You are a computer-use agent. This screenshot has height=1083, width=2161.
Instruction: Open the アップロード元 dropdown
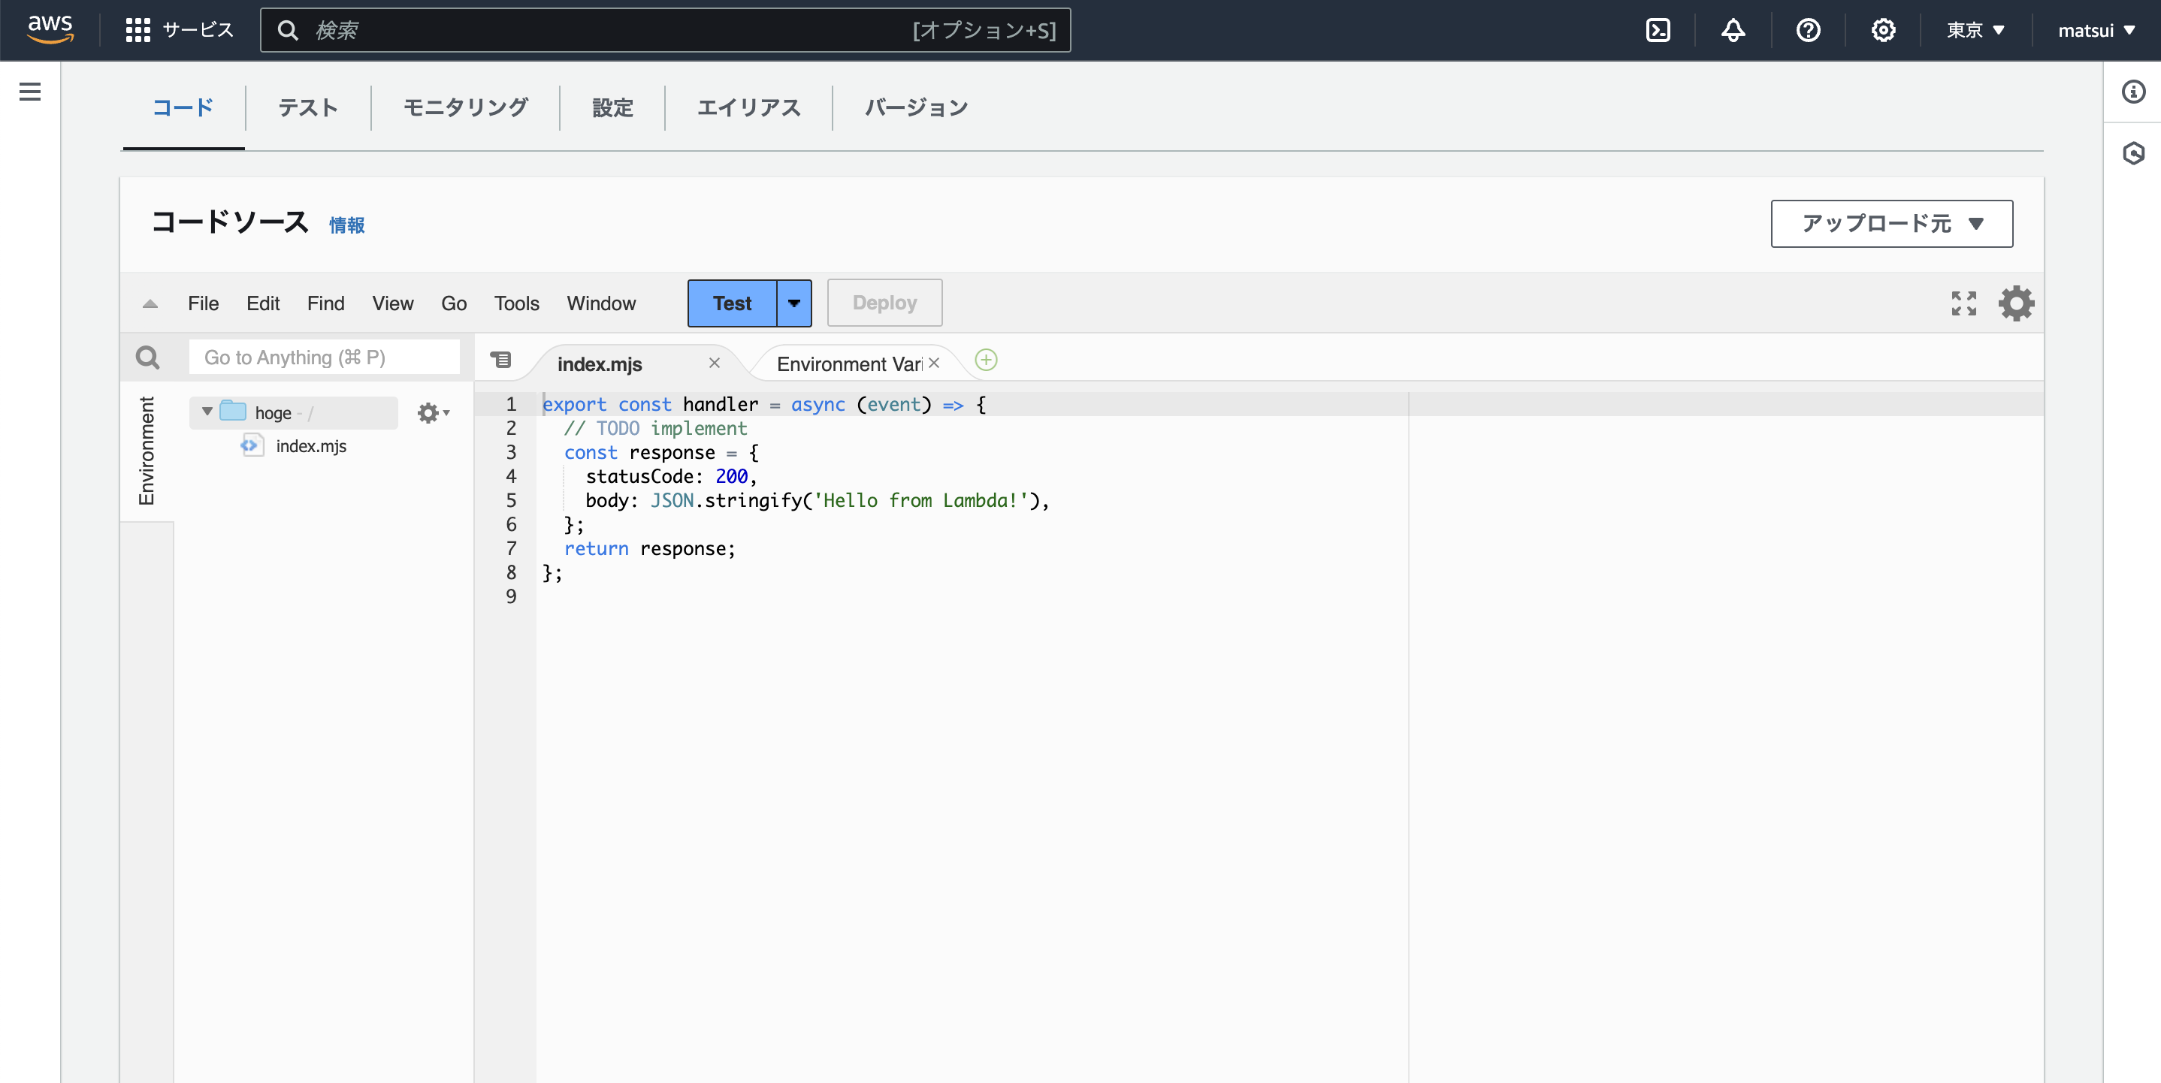(1890, 224)
